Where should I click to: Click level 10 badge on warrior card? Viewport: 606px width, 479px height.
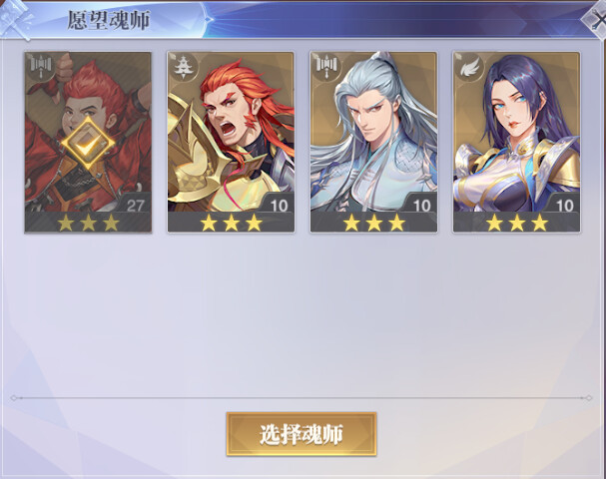pos(278,206)
